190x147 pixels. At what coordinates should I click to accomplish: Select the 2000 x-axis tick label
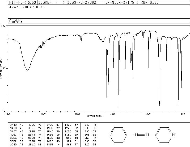pyautogui.click(x=78, y=114)
